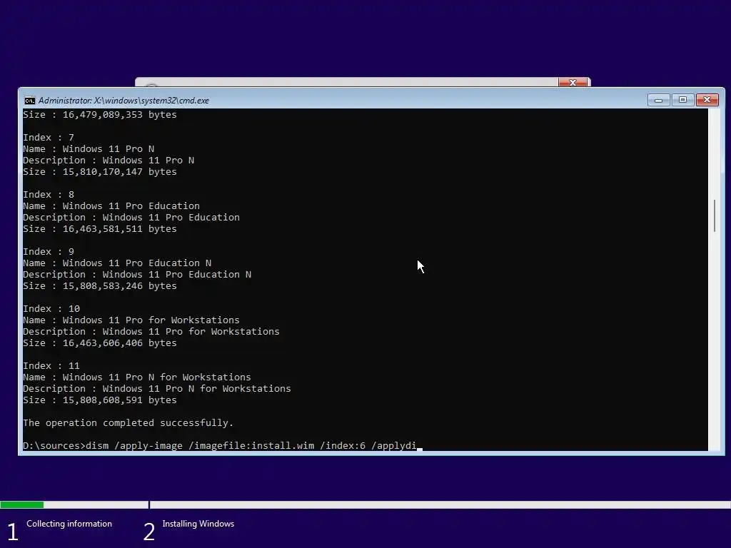This screenshot has height=548, width=731.
Task: Click the command prompt vertical scrollbar thumb
Action: pos(714,215)
